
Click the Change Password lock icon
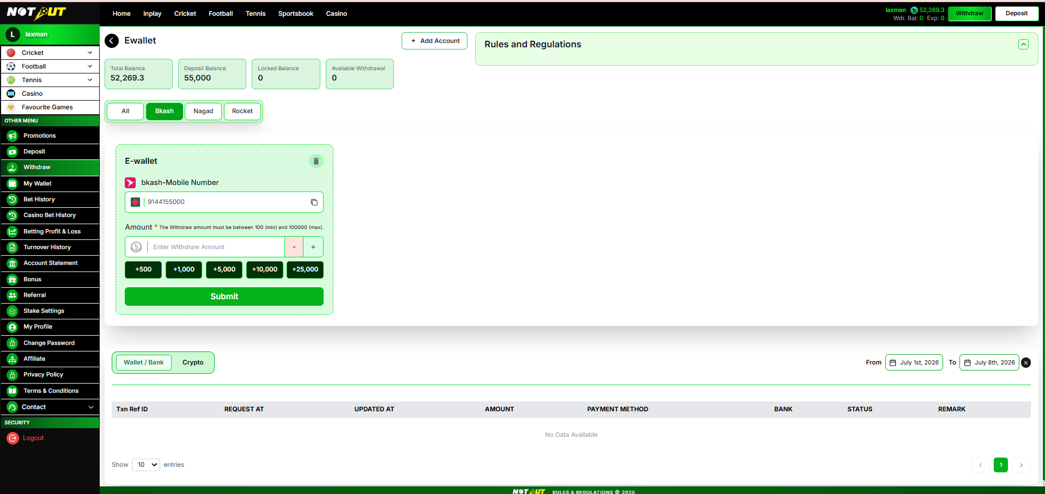[x=13, y=343]
